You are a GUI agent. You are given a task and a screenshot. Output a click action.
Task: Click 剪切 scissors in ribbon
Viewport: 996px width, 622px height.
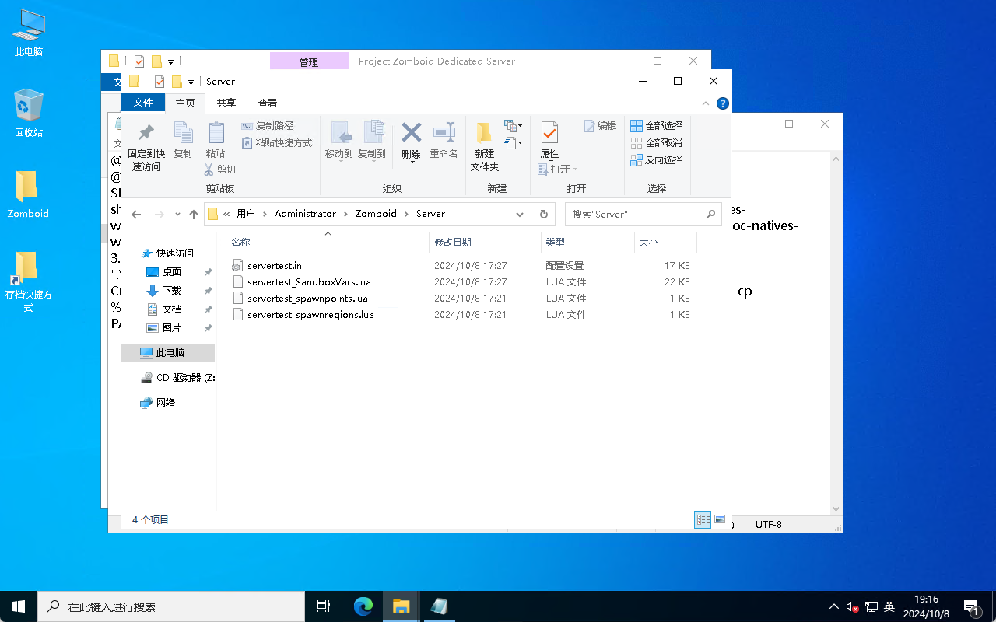(x=220, y=169)
